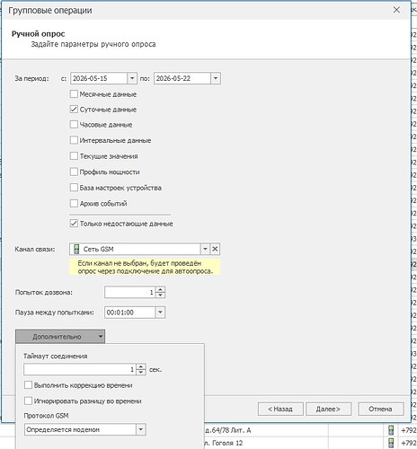Decrease the Попыток дозвона value
The image size is (417, 449).
161,295
